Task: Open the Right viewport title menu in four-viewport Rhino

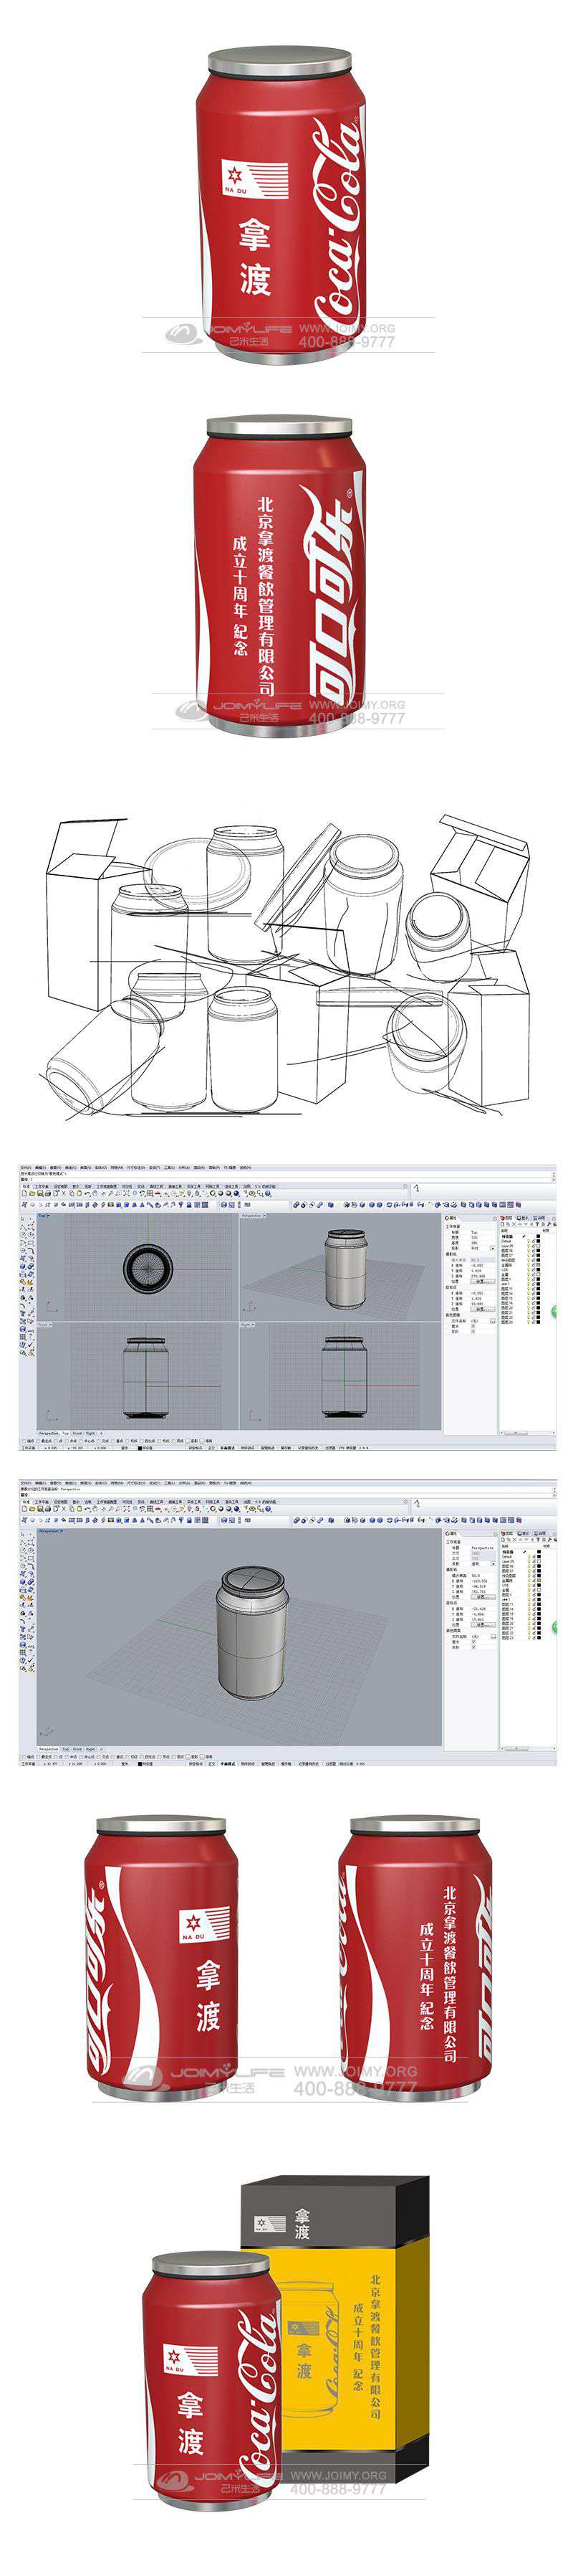Action: [248, 1325]
